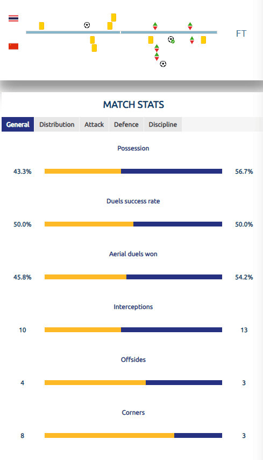Click the half-time divider on the match timeline

(120, 32)
